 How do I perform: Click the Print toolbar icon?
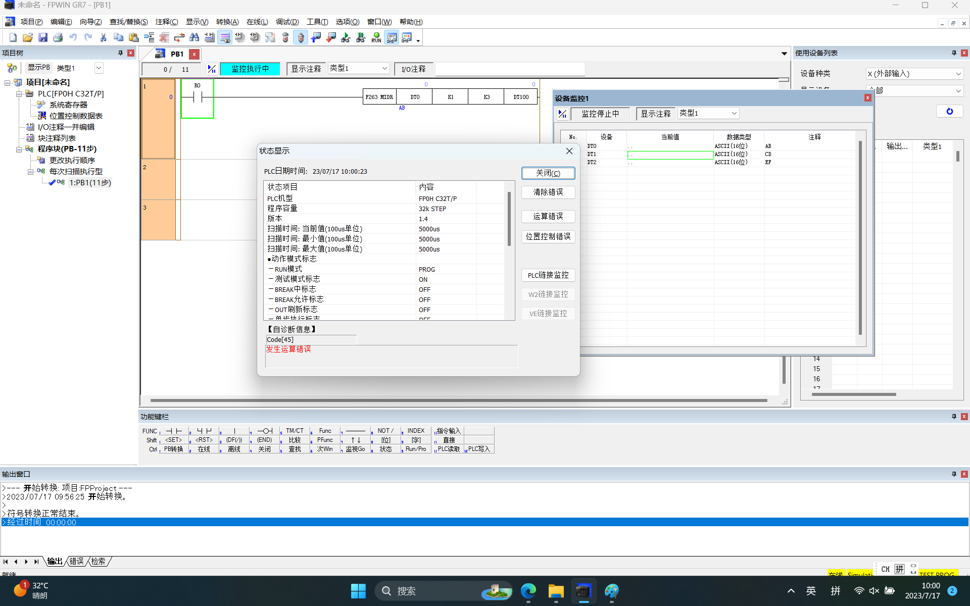tap(58, 38)
